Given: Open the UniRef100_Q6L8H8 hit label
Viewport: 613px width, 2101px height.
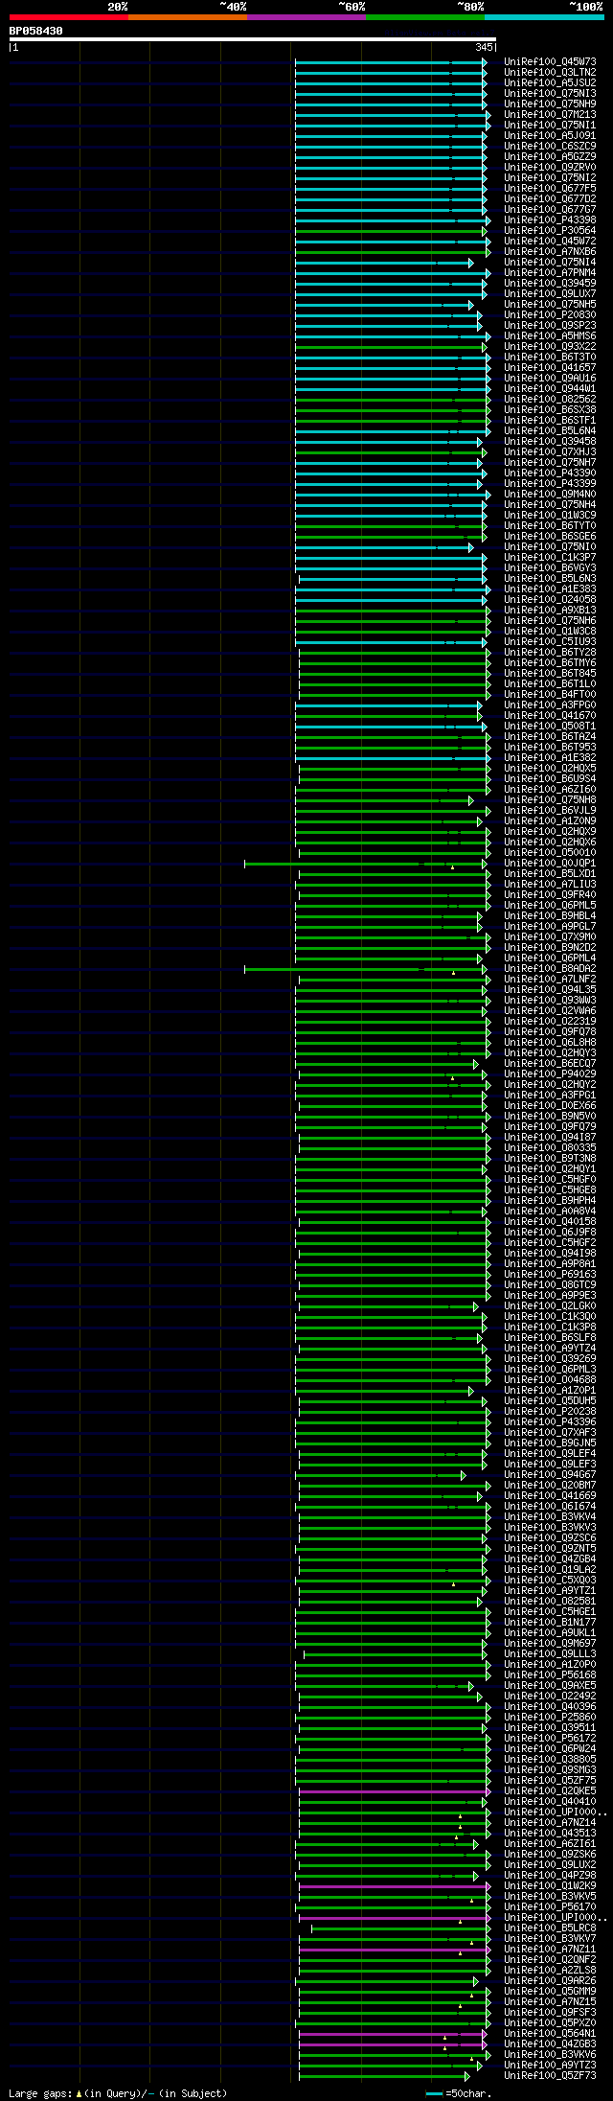Looking at the screenshot, I should pos(550,1043).
